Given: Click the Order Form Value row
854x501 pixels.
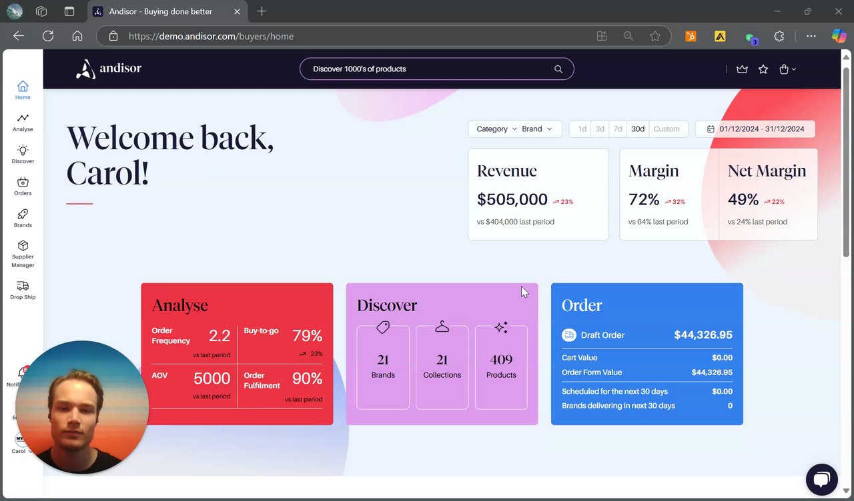Looking at the screenshot, I should click(x=647, y=372).
